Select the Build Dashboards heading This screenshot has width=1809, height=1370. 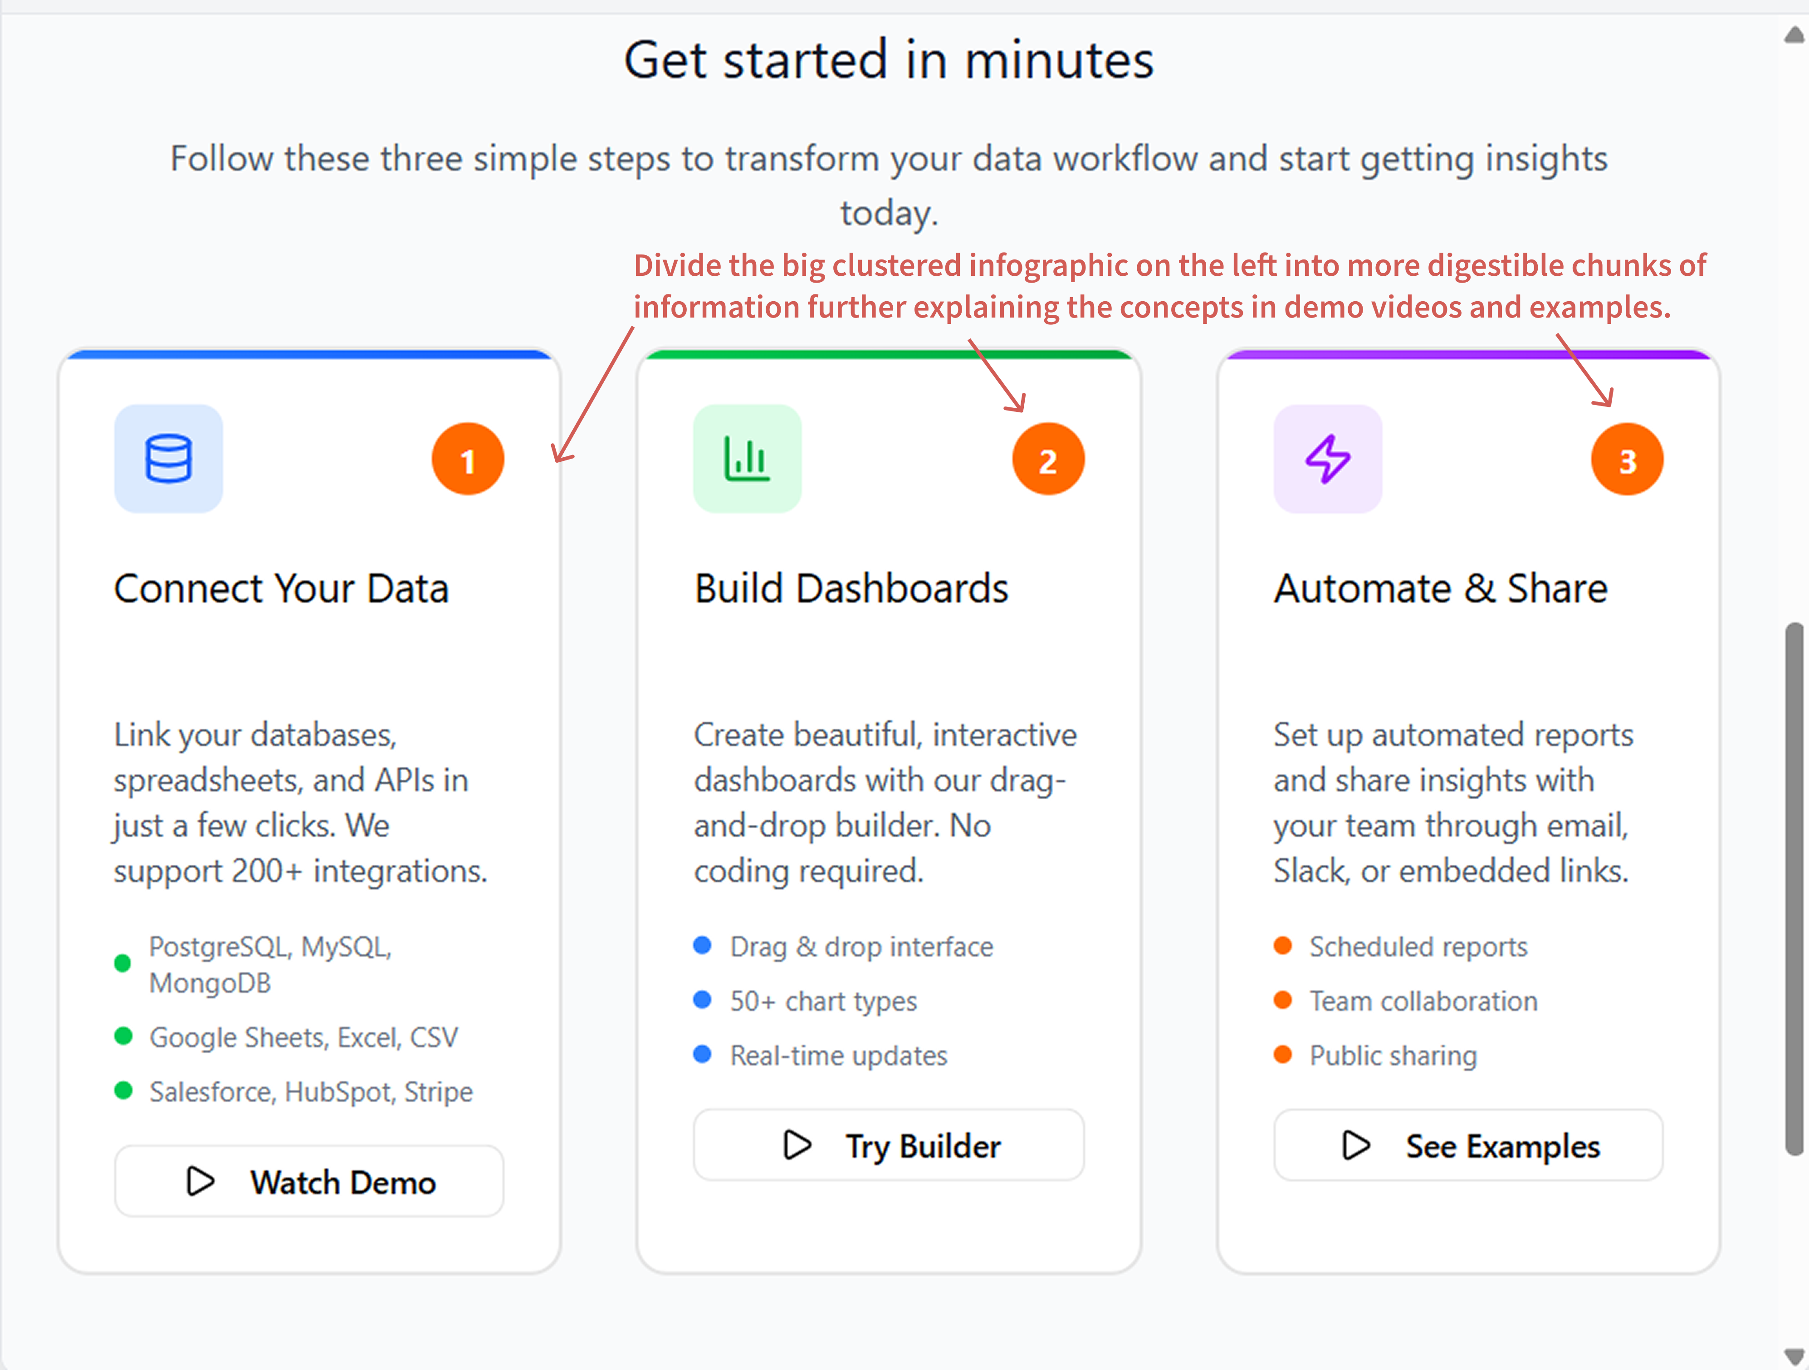point(851,589)
